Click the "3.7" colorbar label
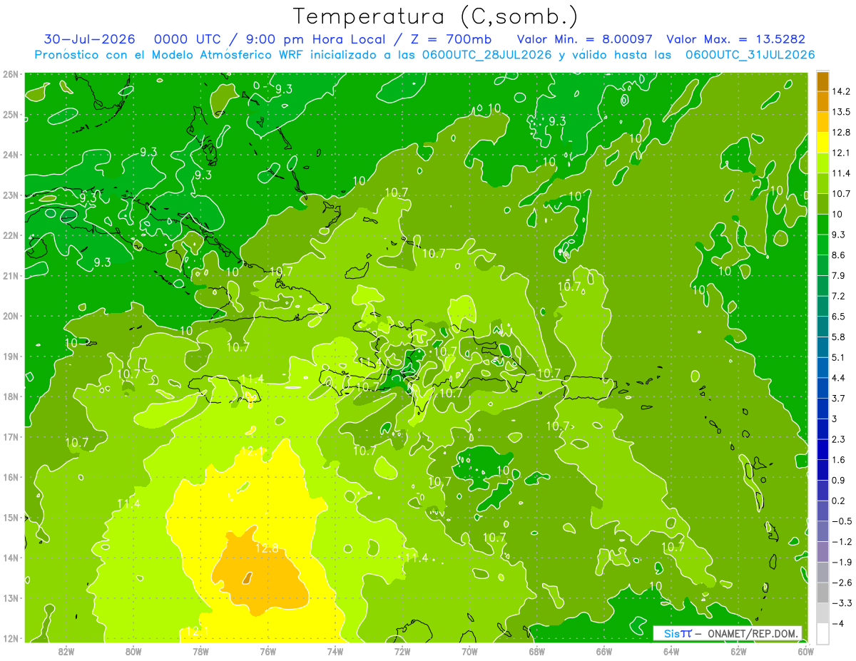856x661 pixels. coord(838,398)
